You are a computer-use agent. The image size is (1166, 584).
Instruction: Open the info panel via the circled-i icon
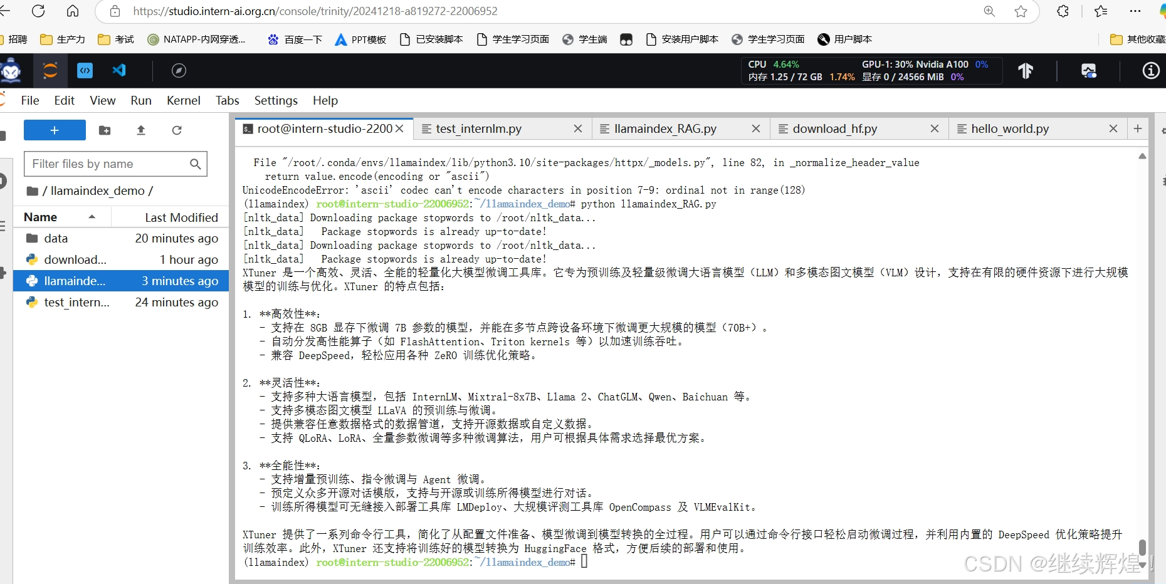pos(1151,71)
